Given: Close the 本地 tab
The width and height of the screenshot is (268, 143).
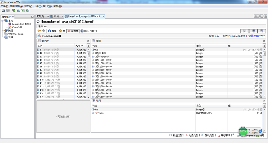Looking at the screenshot, I should point(63,16).
